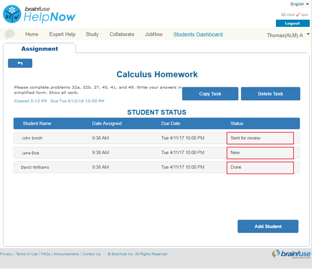The width and height of the screenshot is (312, 269).
Task: Open the Terms of Use link
Action: 26,254
